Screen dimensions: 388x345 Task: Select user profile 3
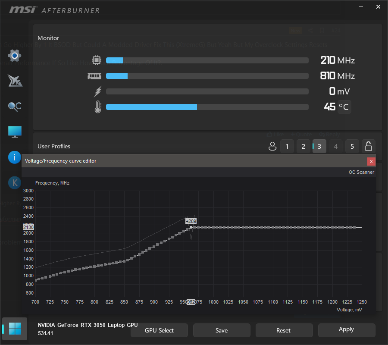pos(319,146)
